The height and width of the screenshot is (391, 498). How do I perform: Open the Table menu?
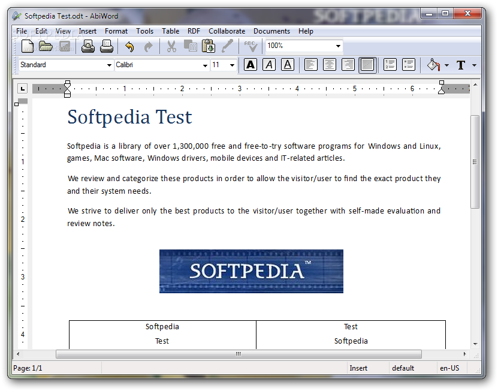(170, 31)
